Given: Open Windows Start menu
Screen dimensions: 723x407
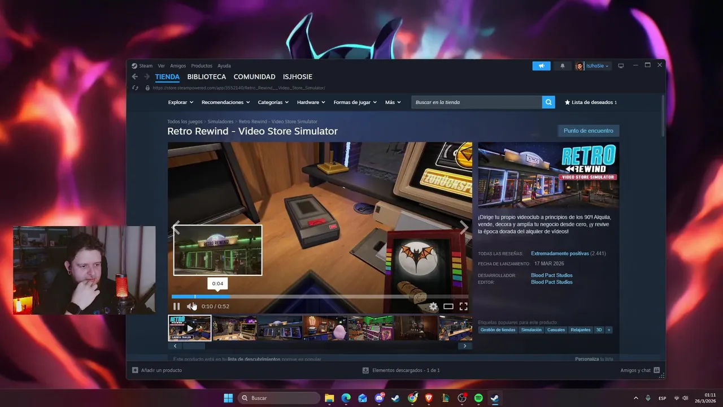Looking at the screenshot, I should pyautogui.click(x=228, y=398).
